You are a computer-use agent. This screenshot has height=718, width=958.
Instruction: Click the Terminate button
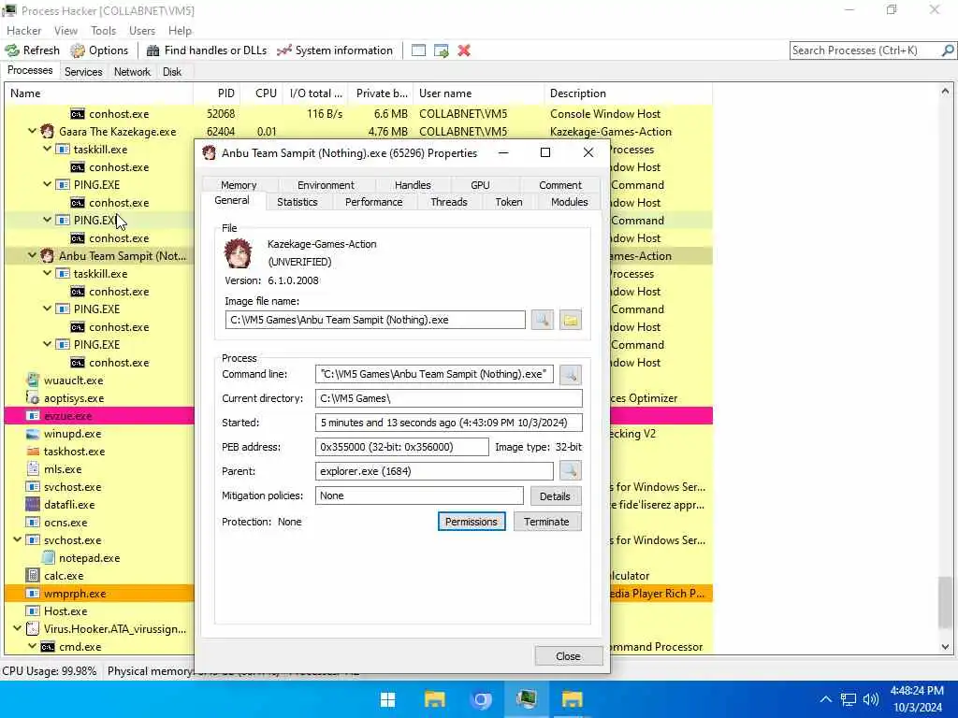(x=546, y=522)
